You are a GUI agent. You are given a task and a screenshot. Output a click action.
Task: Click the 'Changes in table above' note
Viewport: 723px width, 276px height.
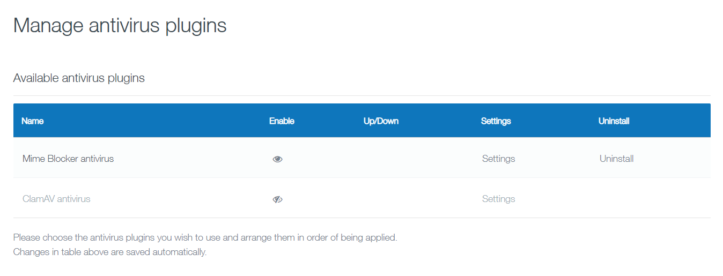pyautogui.click(x=110, y=252)
